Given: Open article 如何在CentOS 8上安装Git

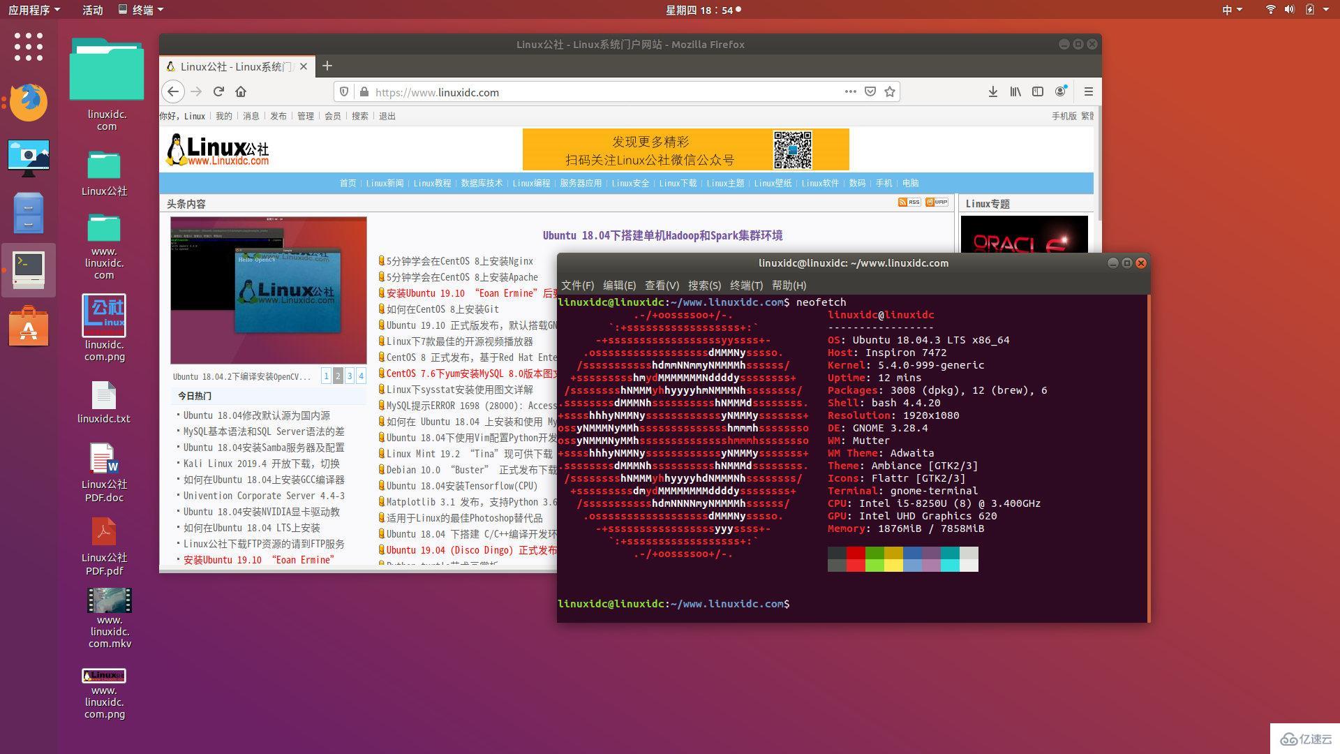Looking at the screenshot, I should (x=442, y=309).
